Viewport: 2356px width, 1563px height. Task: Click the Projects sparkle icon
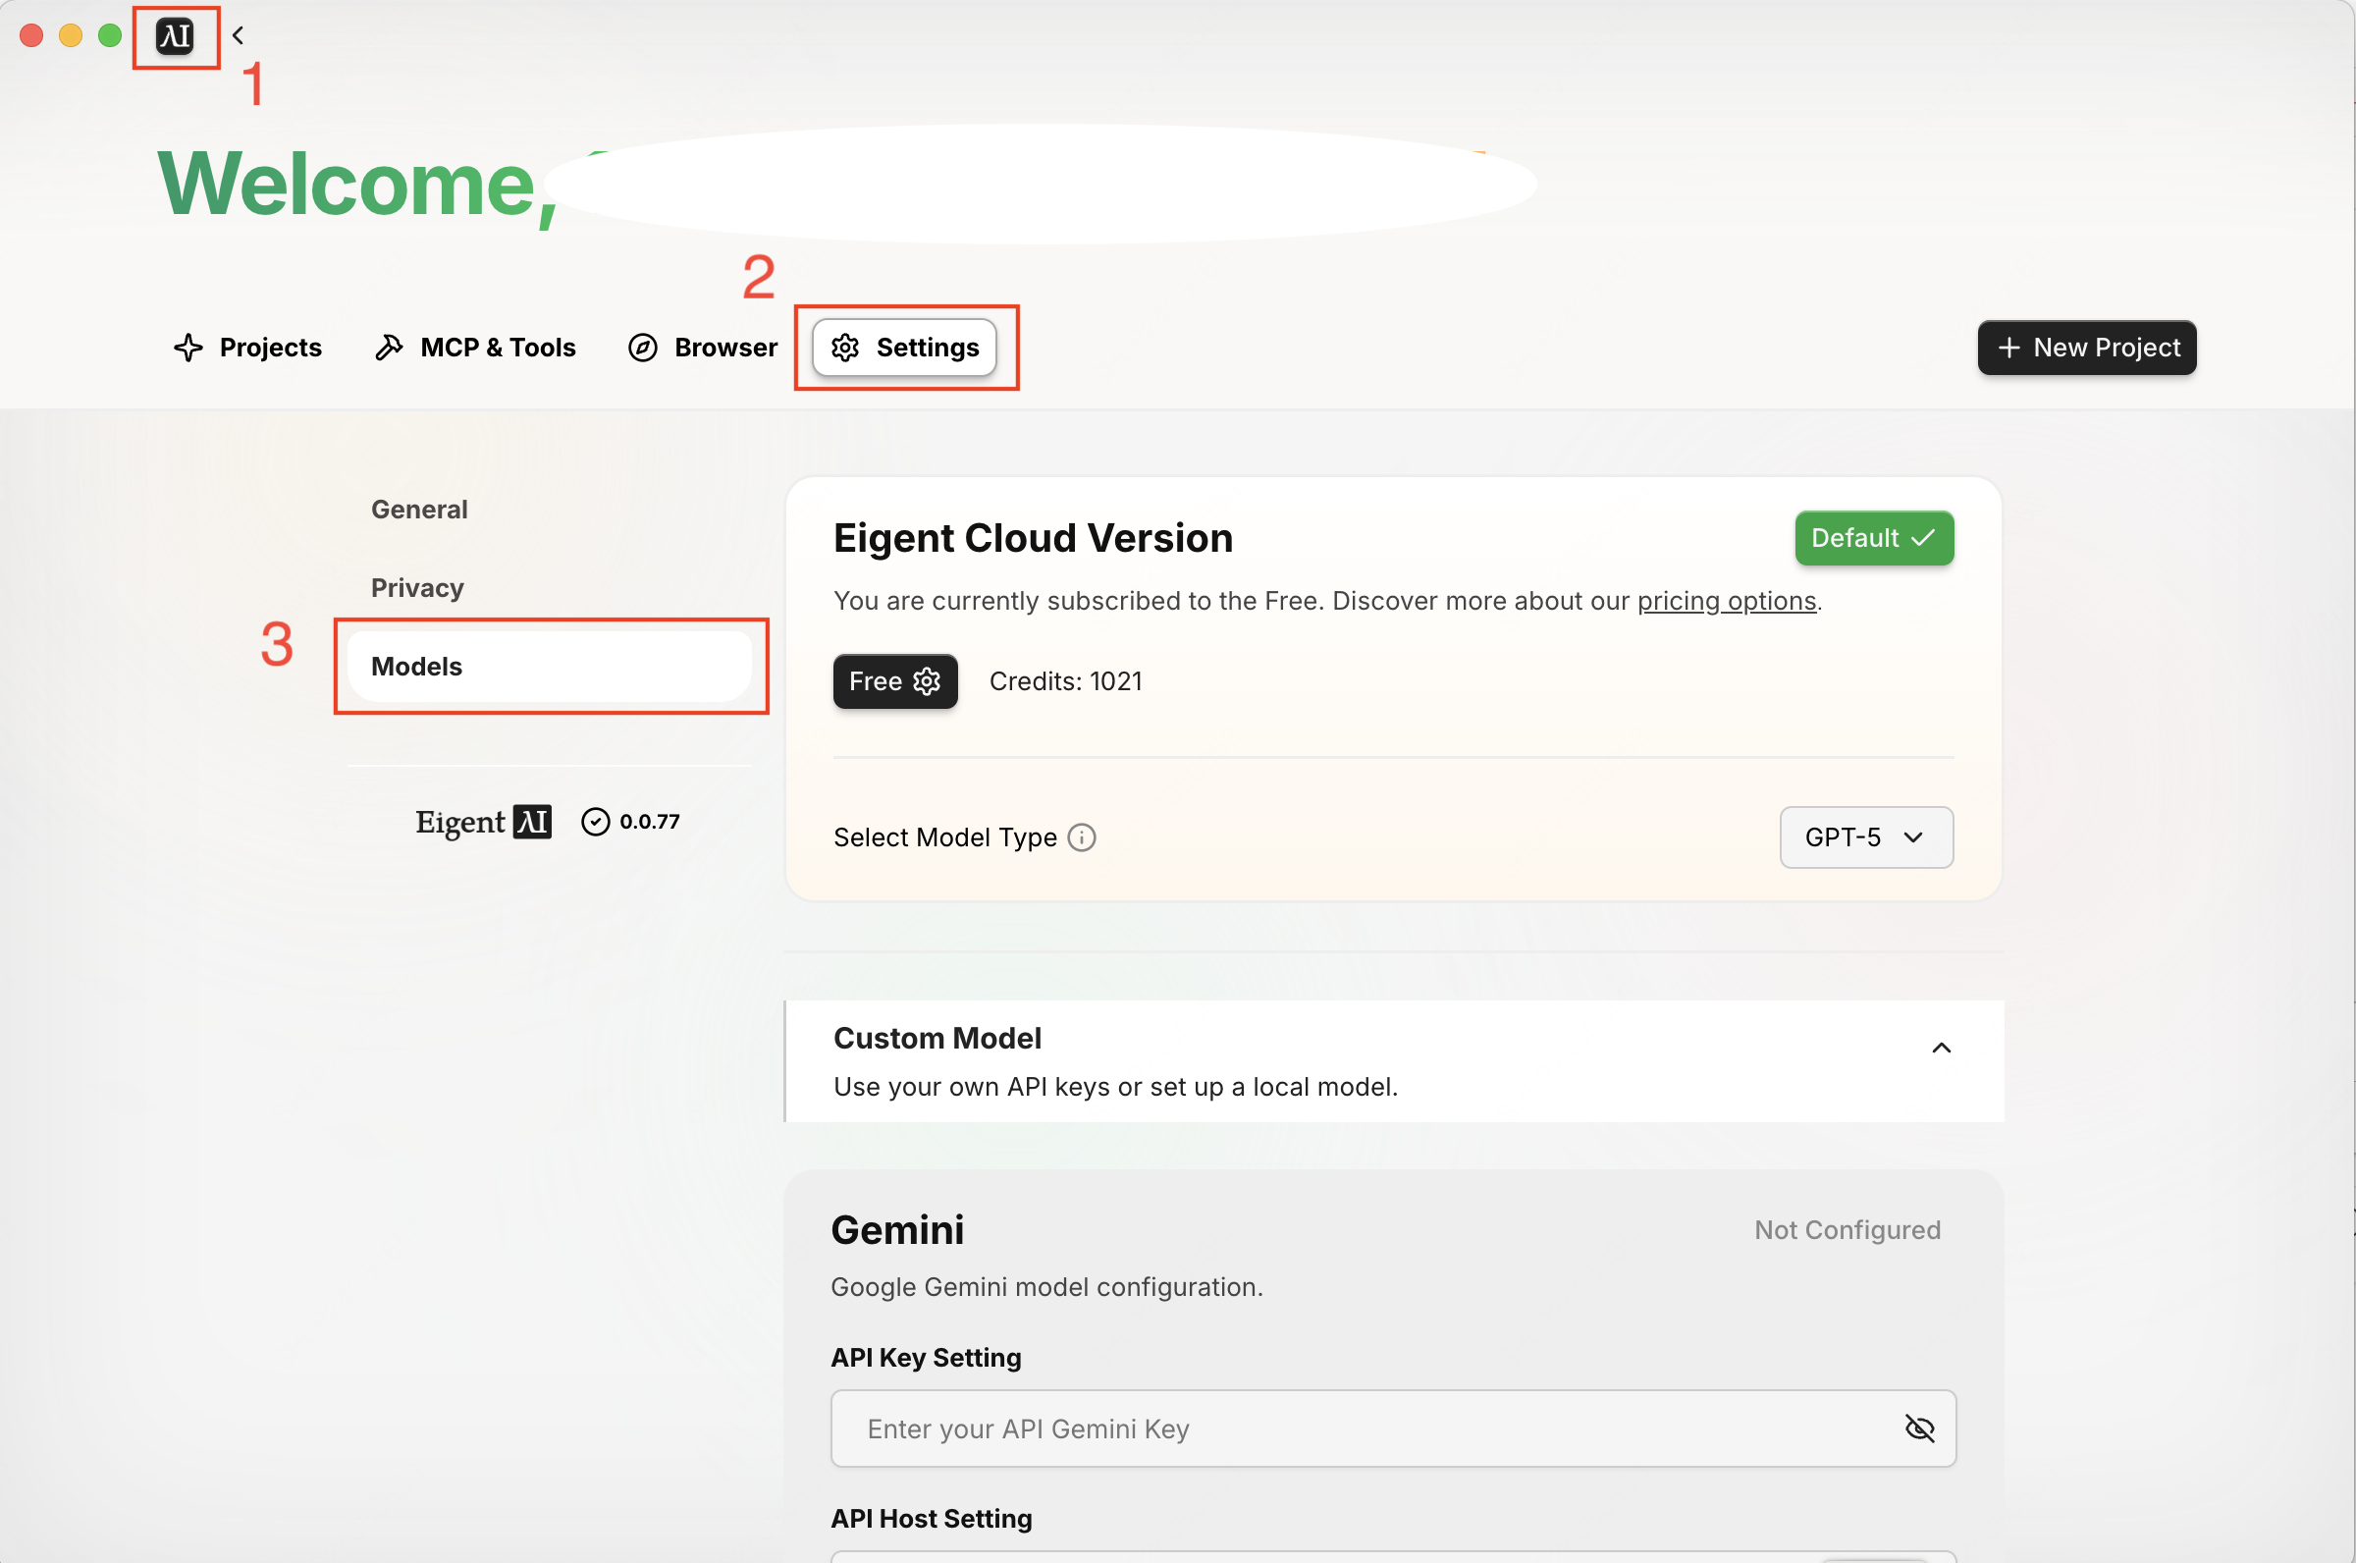(x=188, y=347)
